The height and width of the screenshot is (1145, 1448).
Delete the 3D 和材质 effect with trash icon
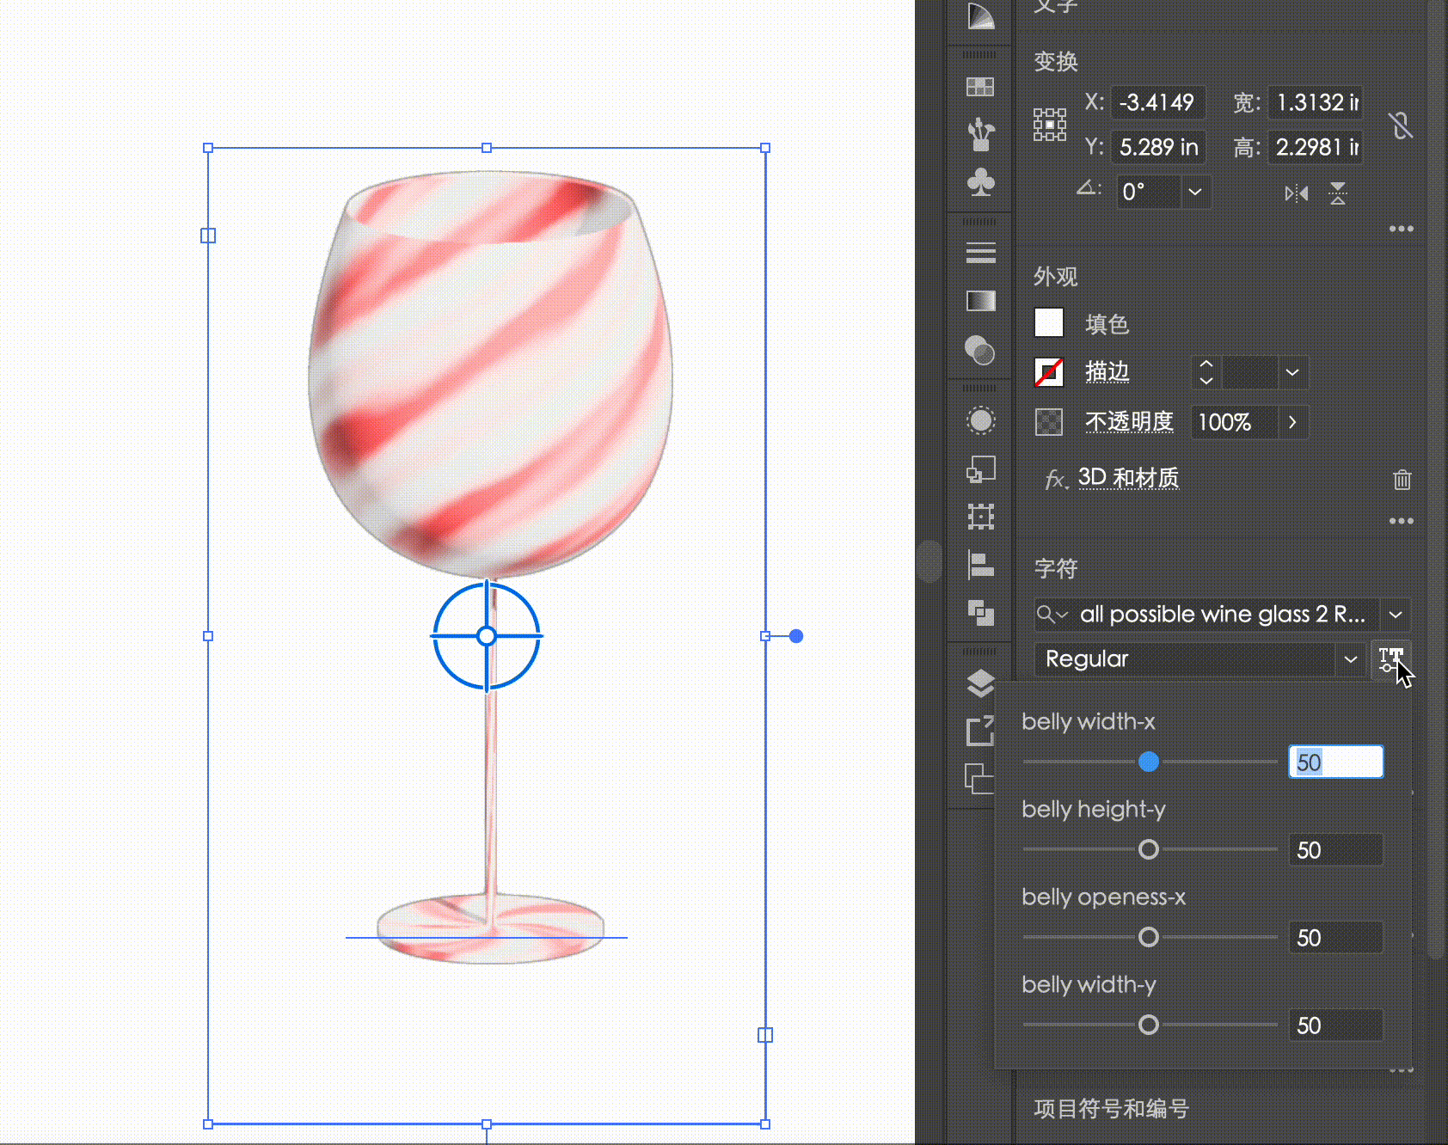tap(1402, 480)
